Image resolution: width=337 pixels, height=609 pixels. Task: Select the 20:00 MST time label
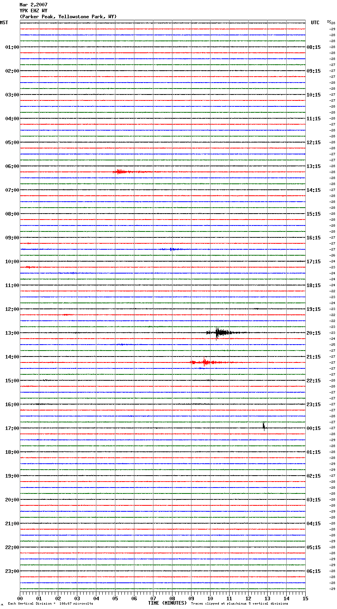coord(12,500)
